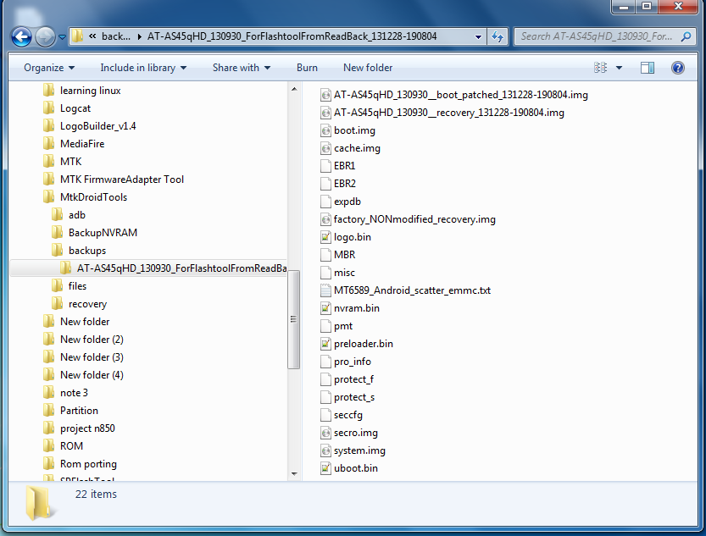Open the Share with dropdown
Screen dimensions: 706x536
click(x=242, y=68)
